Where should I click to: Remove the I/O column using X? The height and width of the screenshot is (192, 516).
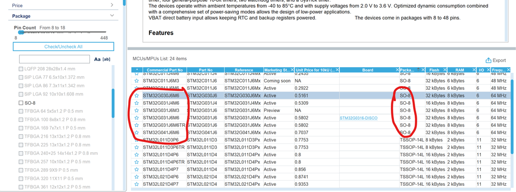coord(489,70)
